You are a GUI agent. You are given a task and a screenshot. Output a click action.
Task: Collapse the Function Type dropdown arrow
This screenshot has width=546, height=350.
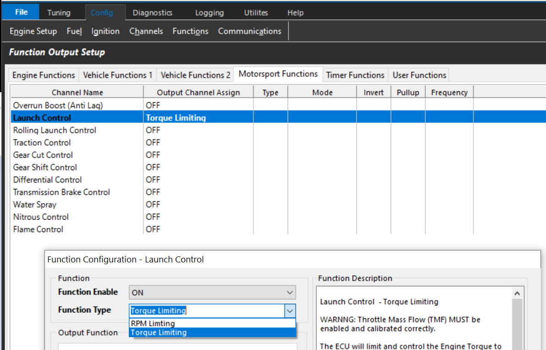pyautogui.click(x=290, y=311)
